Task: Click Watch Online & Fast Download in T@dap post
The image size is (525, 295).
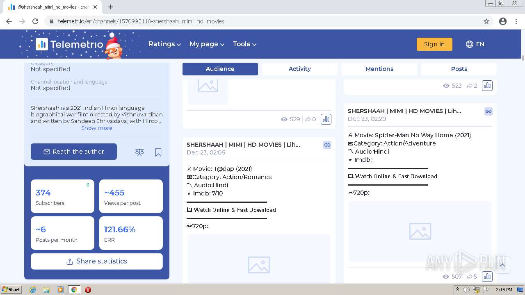Action: pyautogui.click(x=235, y=210)
